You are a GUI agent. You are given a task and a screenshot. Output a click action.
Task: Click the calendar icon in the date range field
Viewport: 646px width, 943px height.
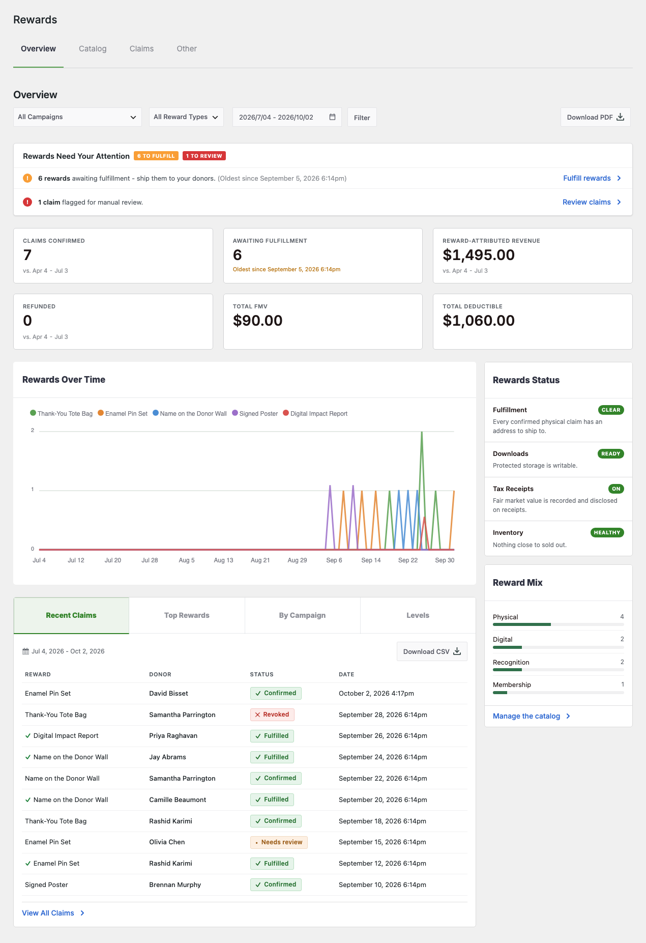click(x=332, y=117)
